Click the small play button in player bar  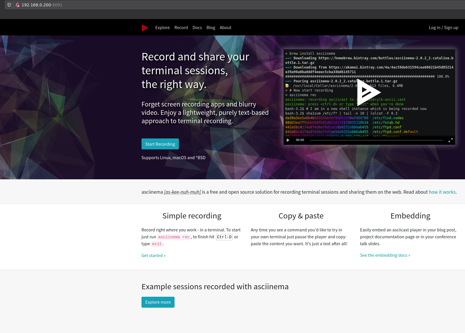tap(288, 140)
